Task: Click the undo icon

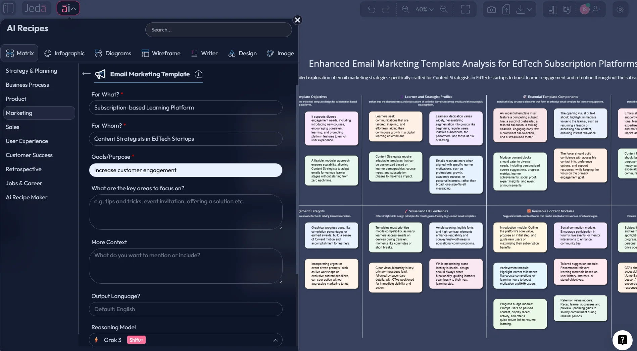Action: pos(371,9)
